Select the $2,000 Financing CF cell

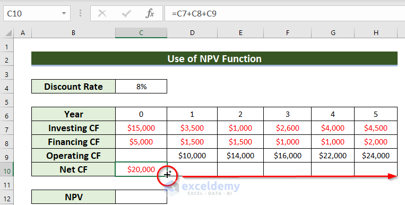coord(376,142)
